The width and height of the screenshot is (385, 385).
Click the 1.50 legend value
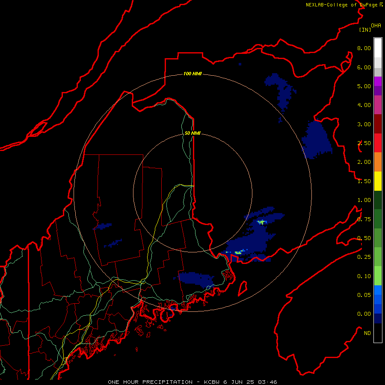pyautogui.click(x=364, y=181)
